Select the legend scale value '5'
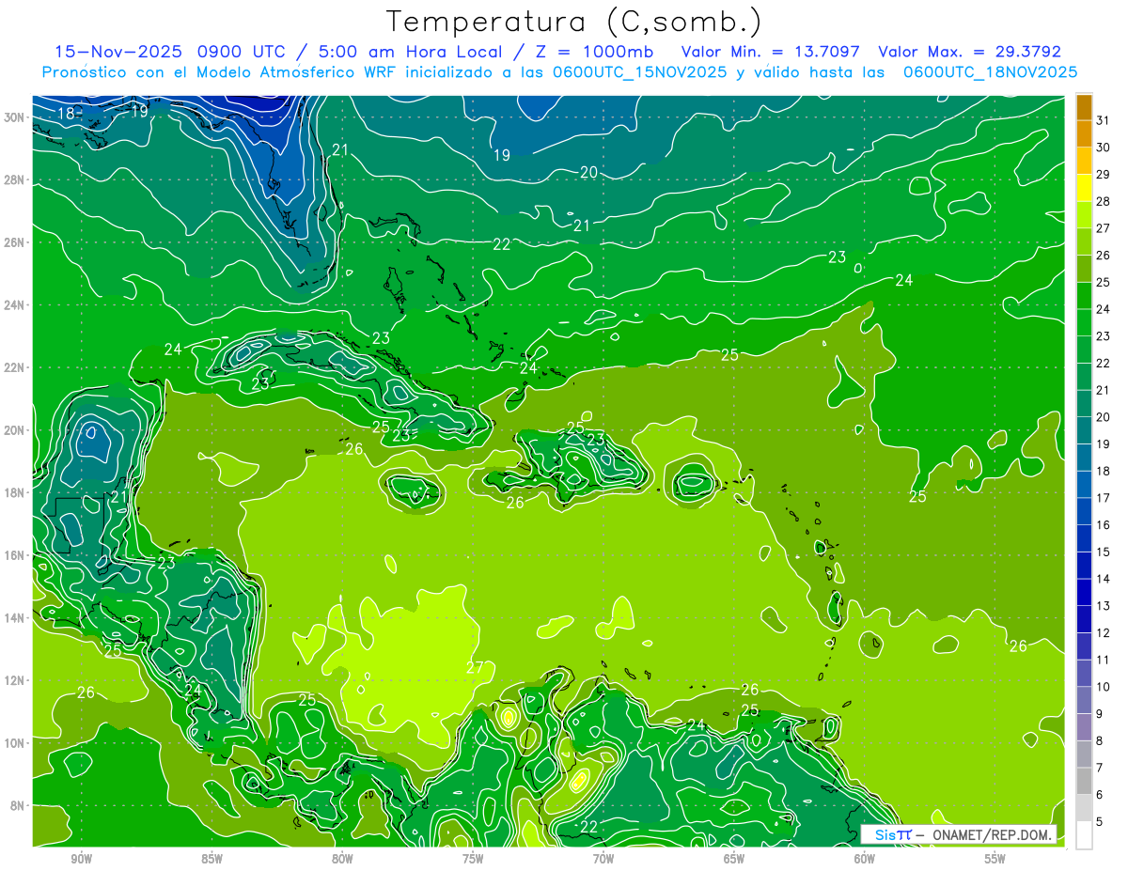This screenshot has height=871, width=1128. click(1100, 822)
